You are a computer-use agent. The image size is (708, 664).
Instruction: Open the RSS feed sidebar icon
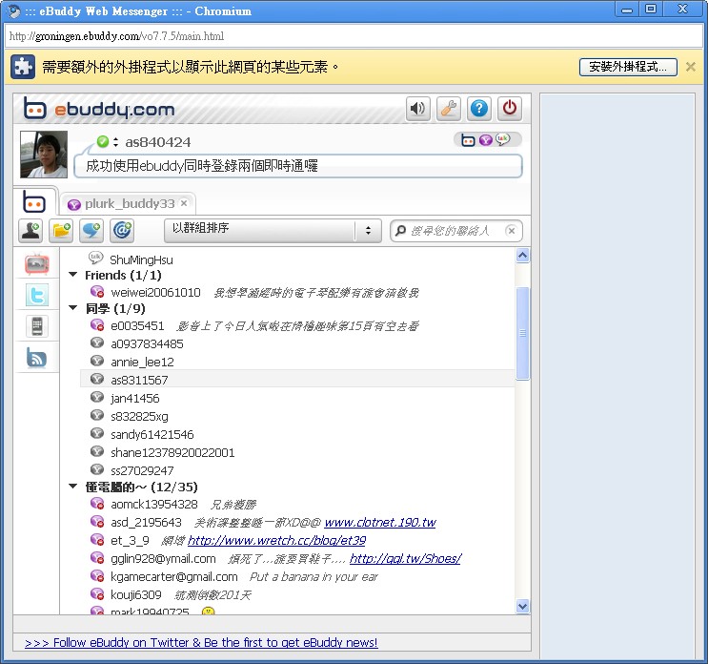(36, 358)
